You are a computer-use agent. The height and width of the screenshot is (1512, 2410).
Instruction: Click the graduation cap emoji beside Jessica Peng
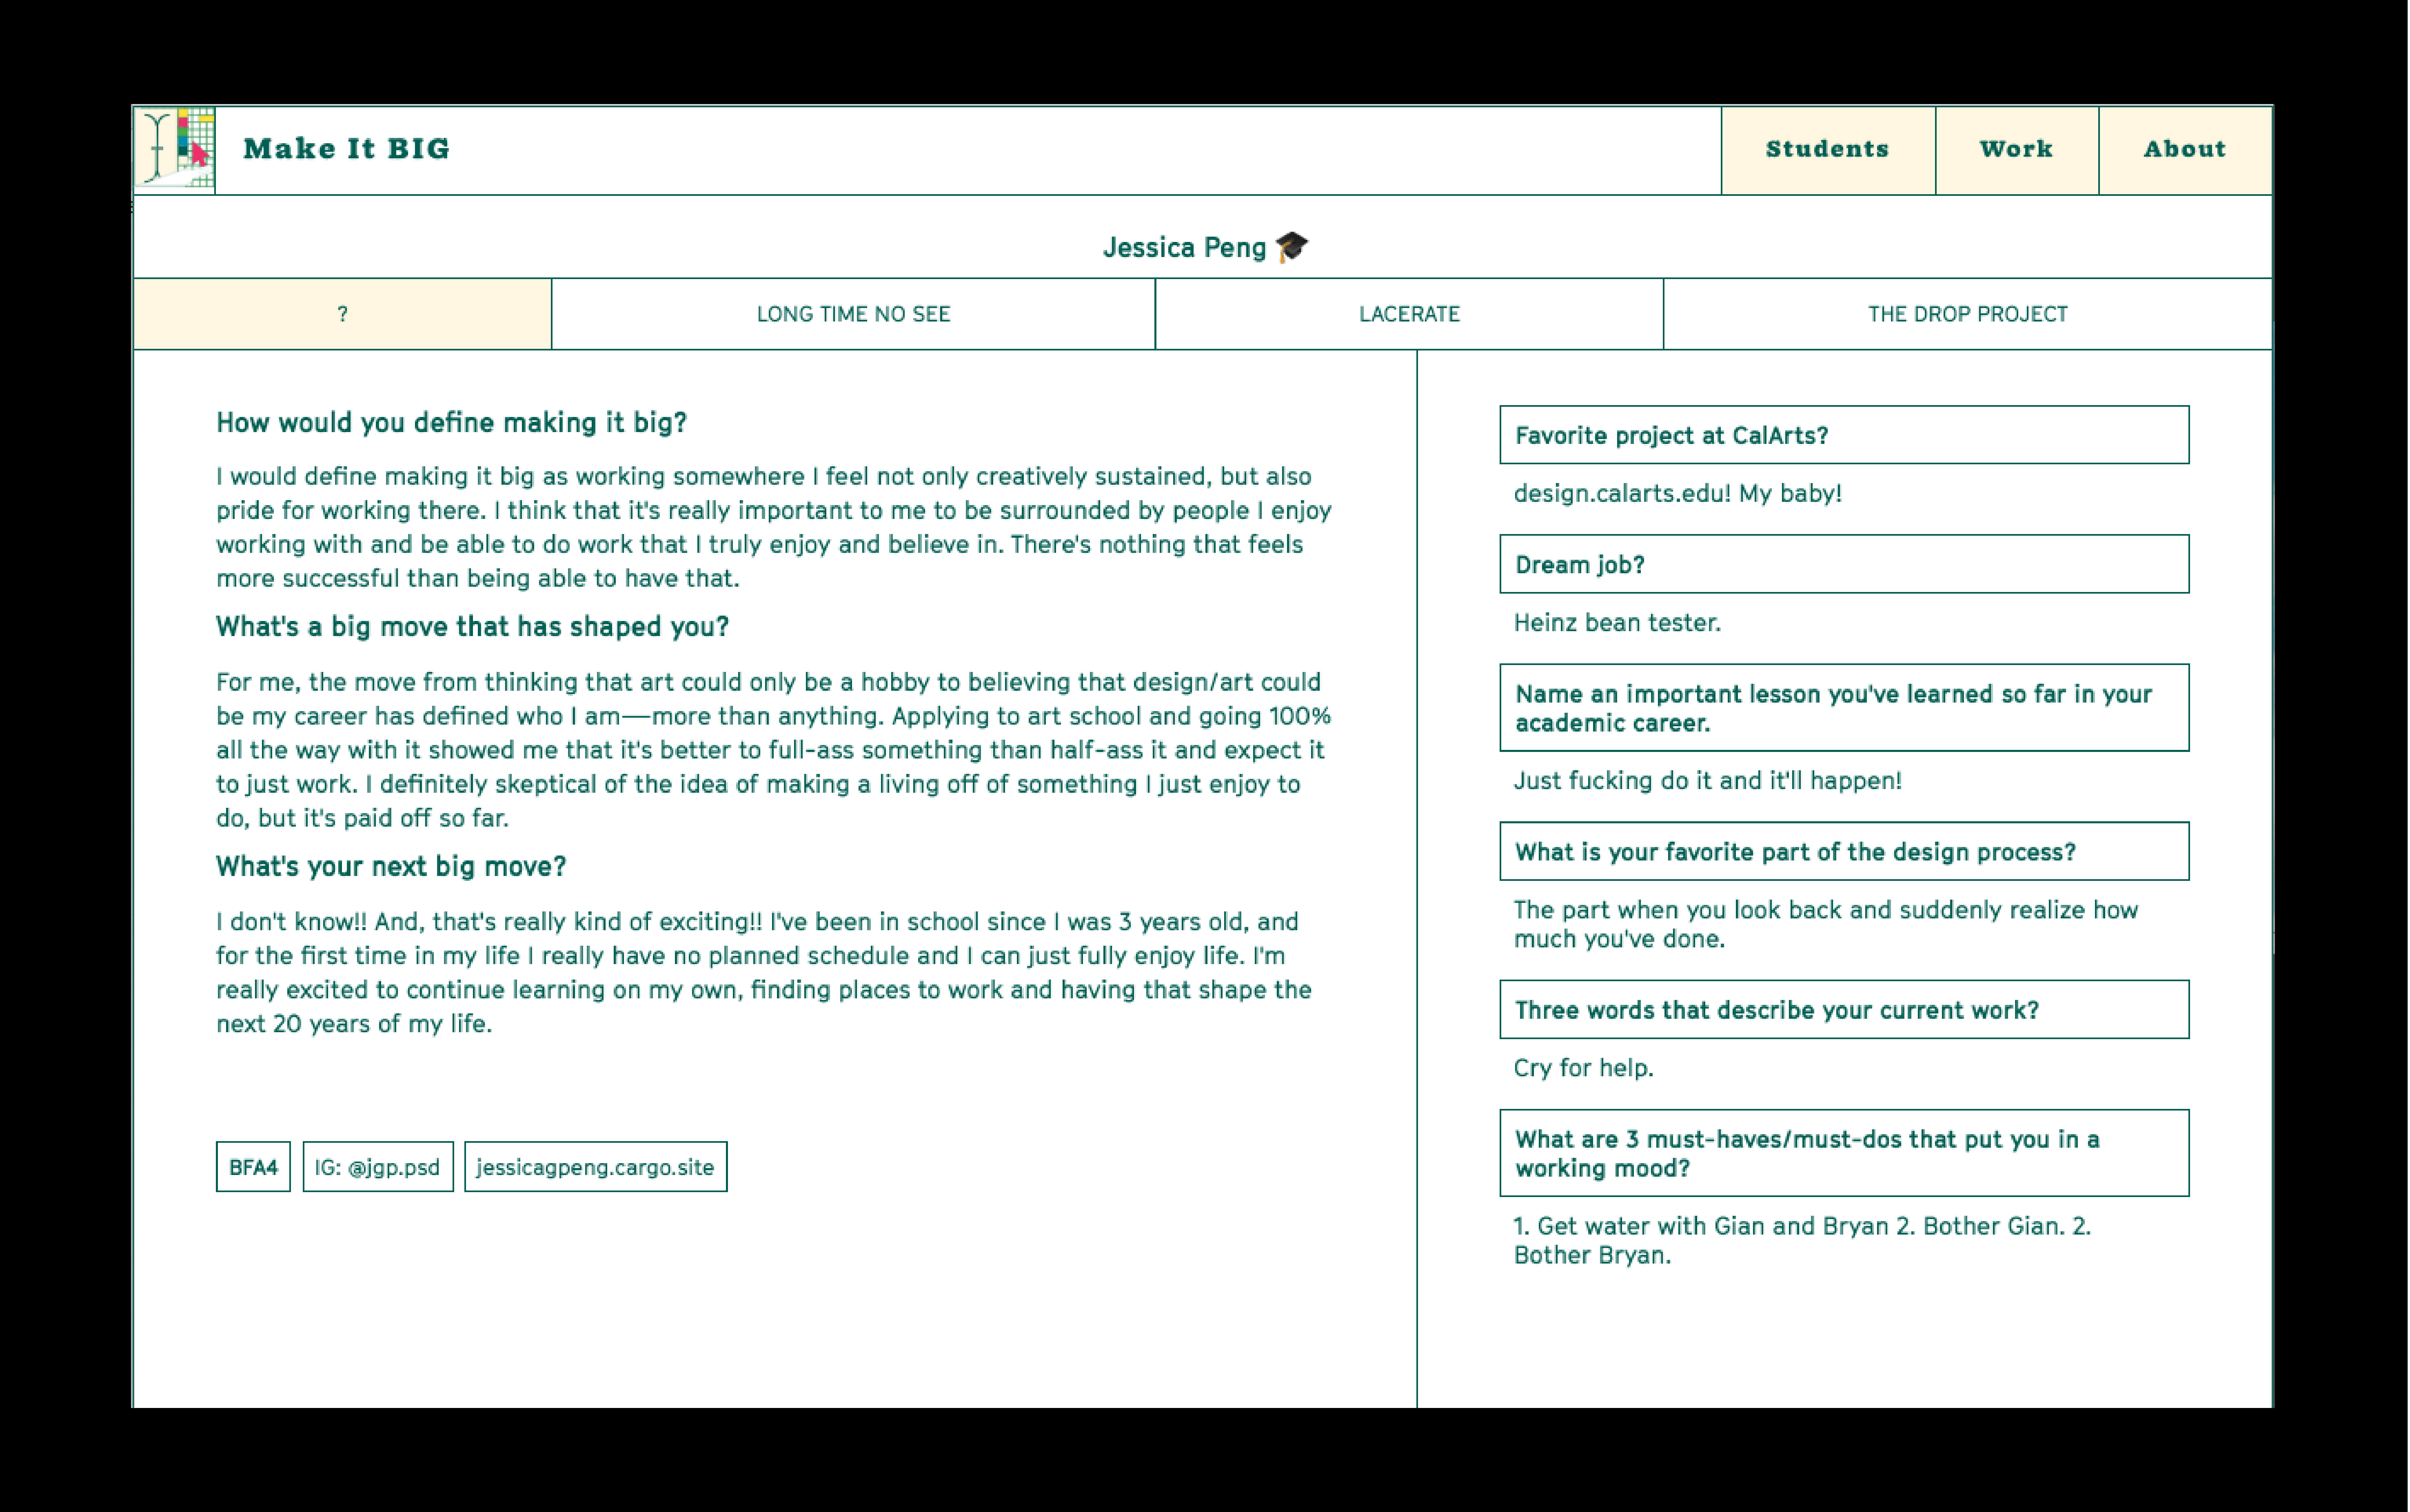tap(1292, 246)
